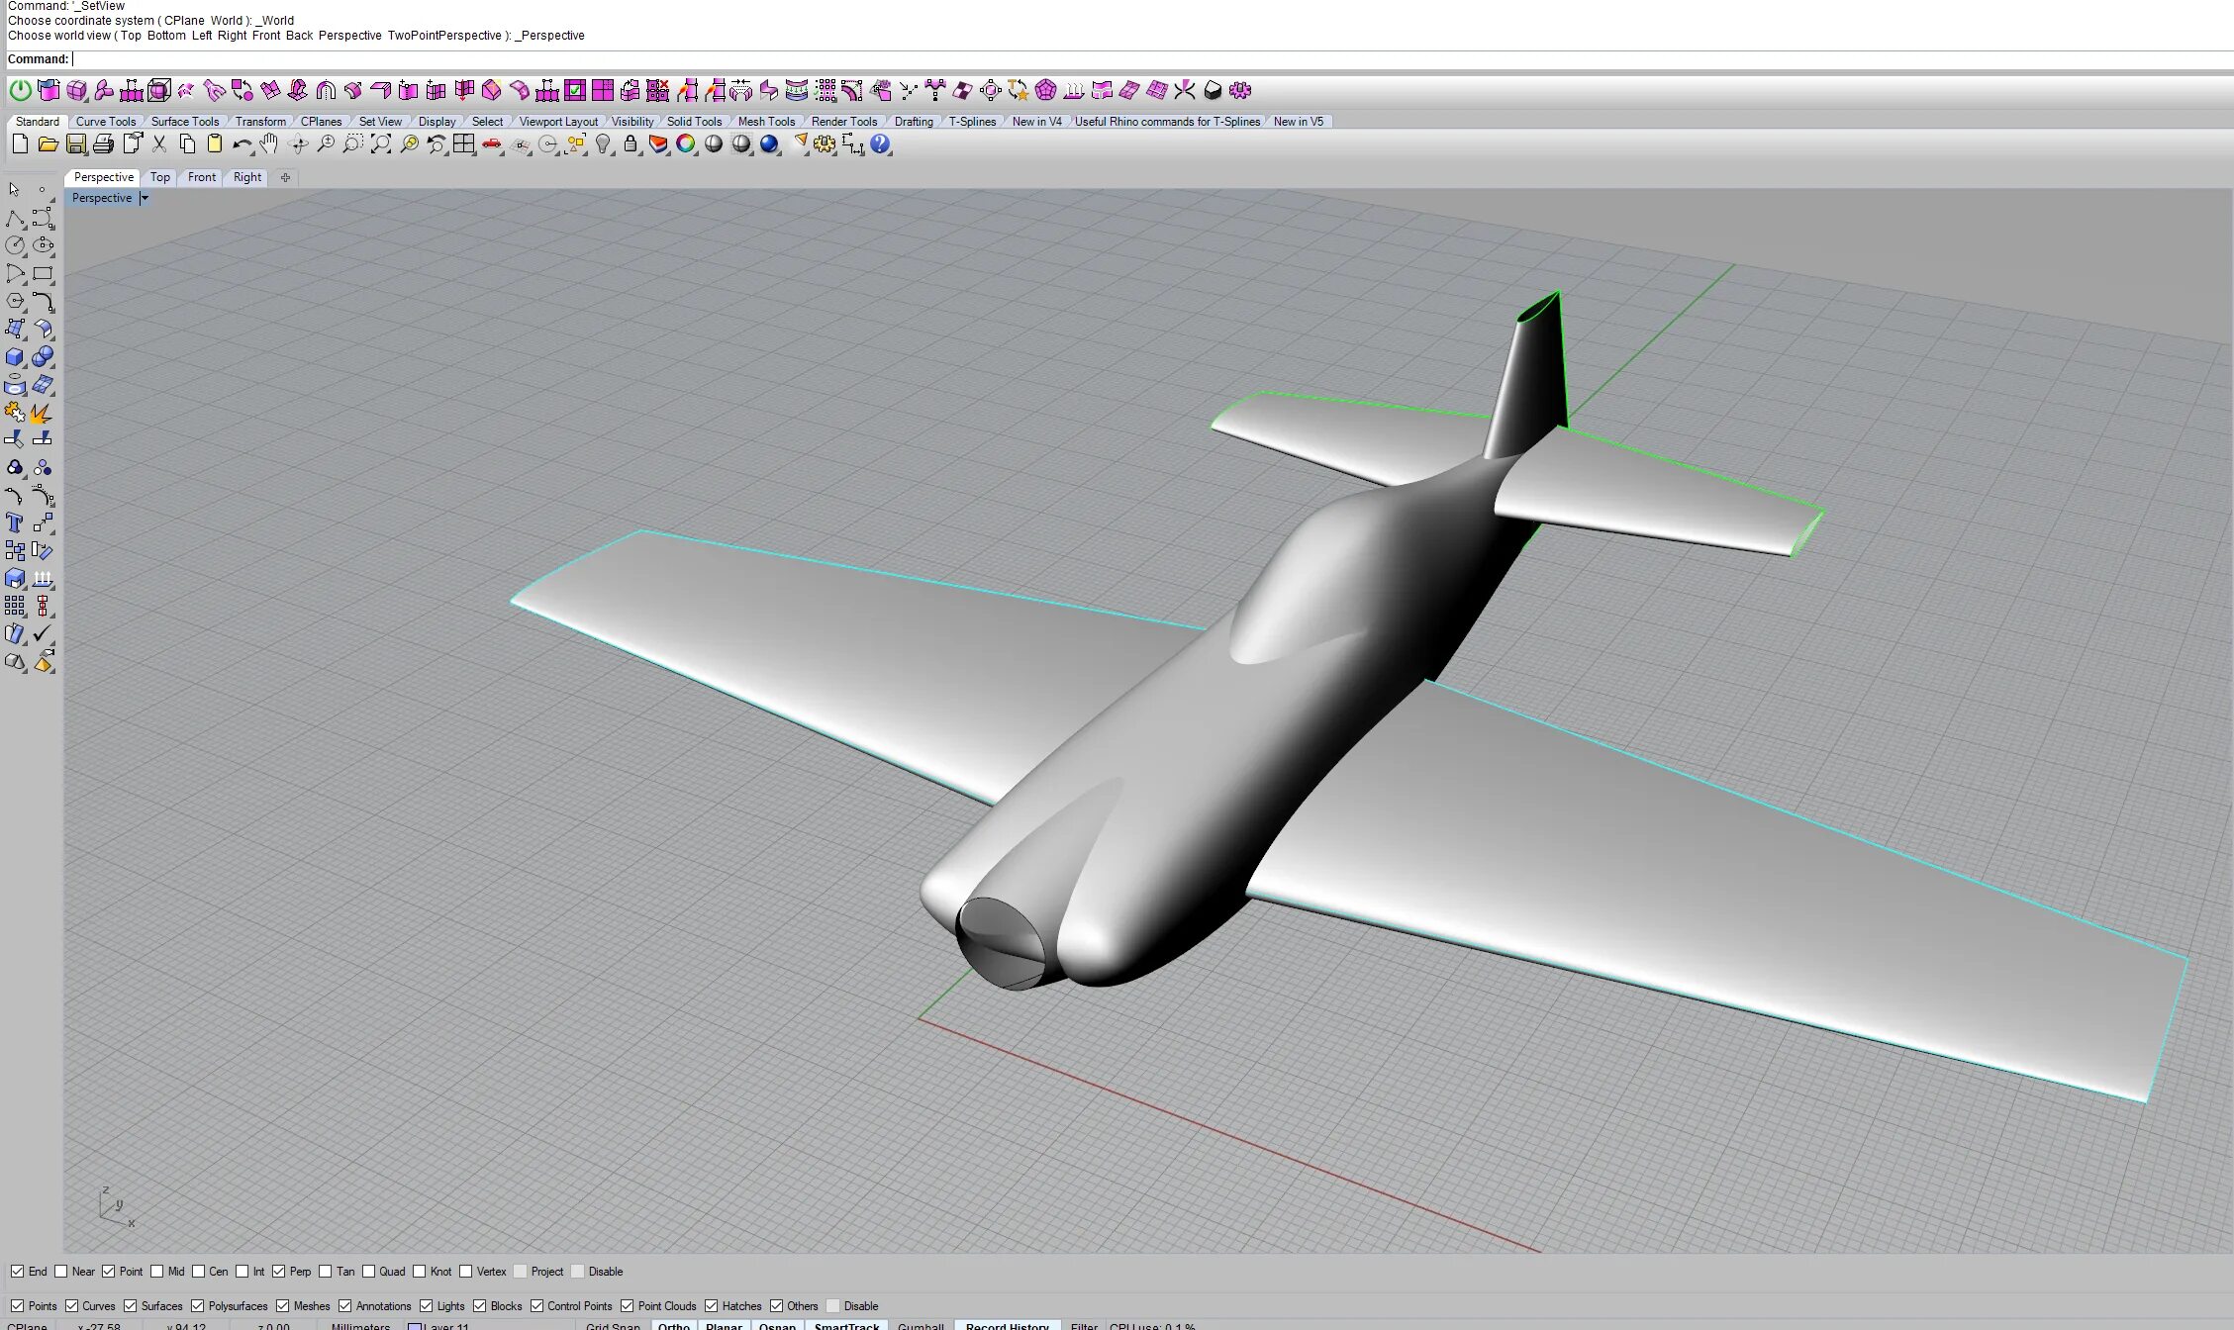Open the Perspective viewport title dropdown arrow
2234x1330 pixels.
click(145, 198)
